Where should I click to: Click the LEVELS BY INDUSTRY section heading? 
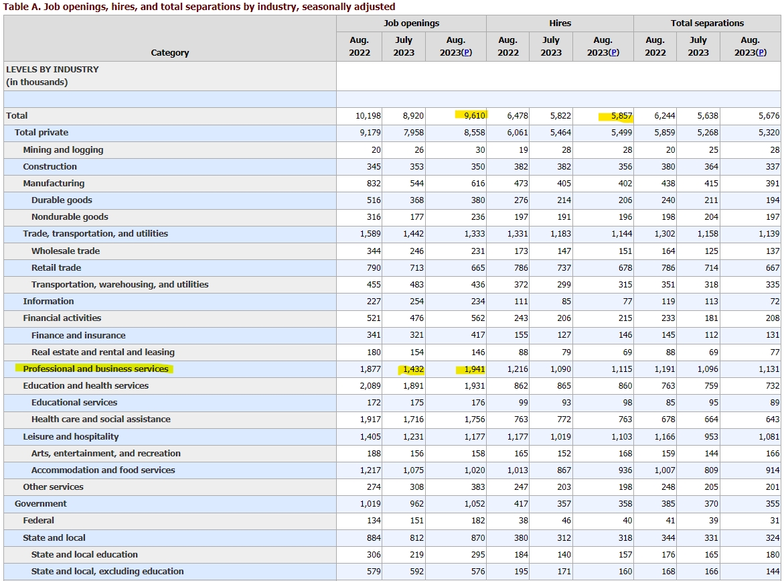[52, 69]
